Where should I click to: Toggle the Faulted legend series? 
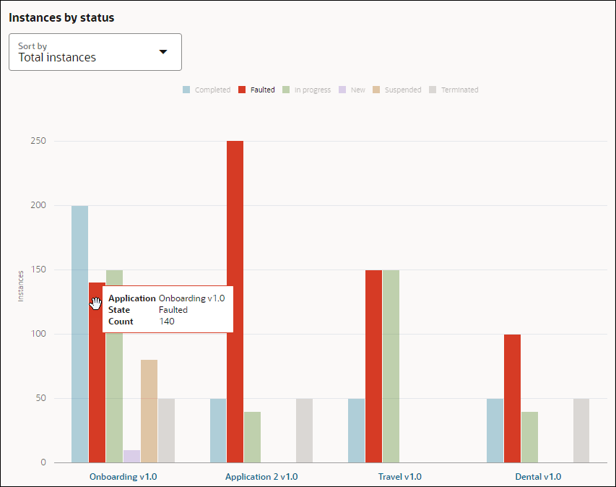pos(256,90)
